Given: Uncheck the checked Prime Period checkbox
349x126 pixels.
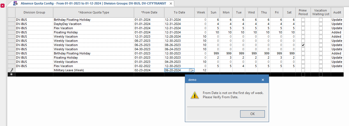Looking at the screenshot, I should point(303,45).
